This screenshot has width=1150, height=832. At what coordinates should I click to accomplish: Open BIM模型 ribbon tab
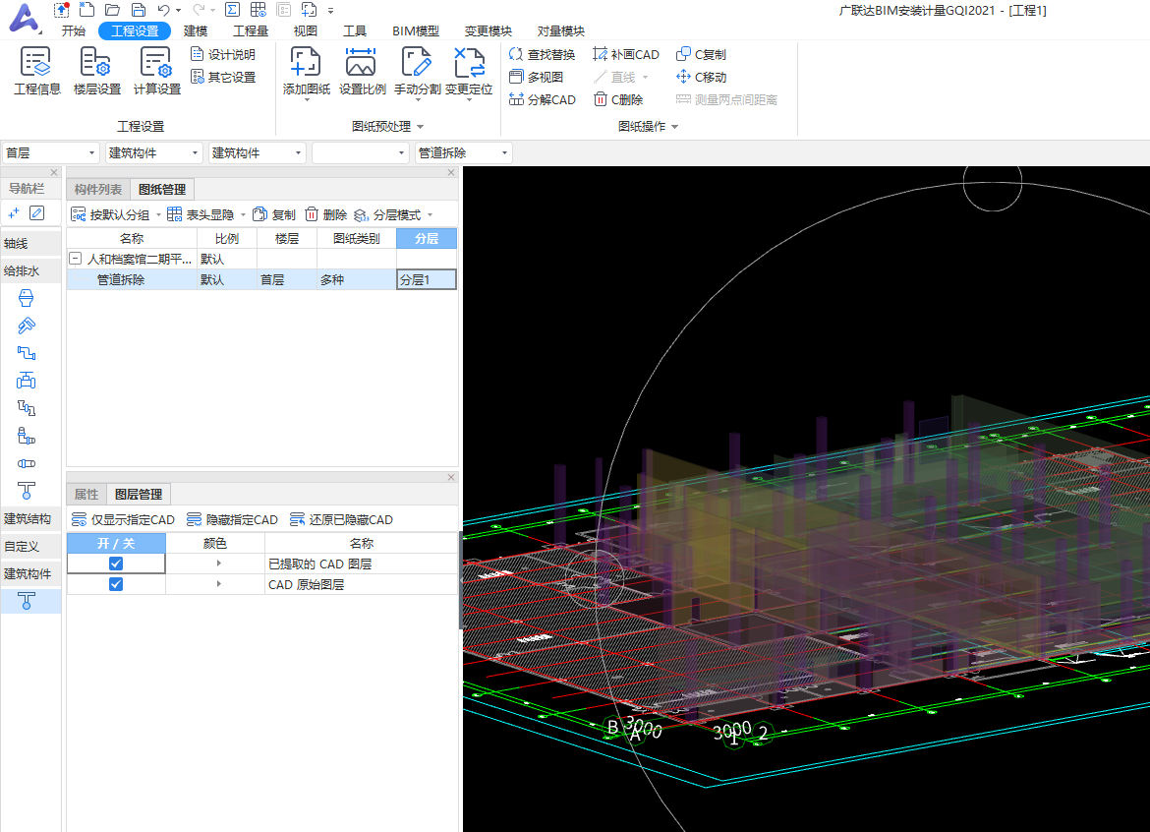click(x=415, y=30)
